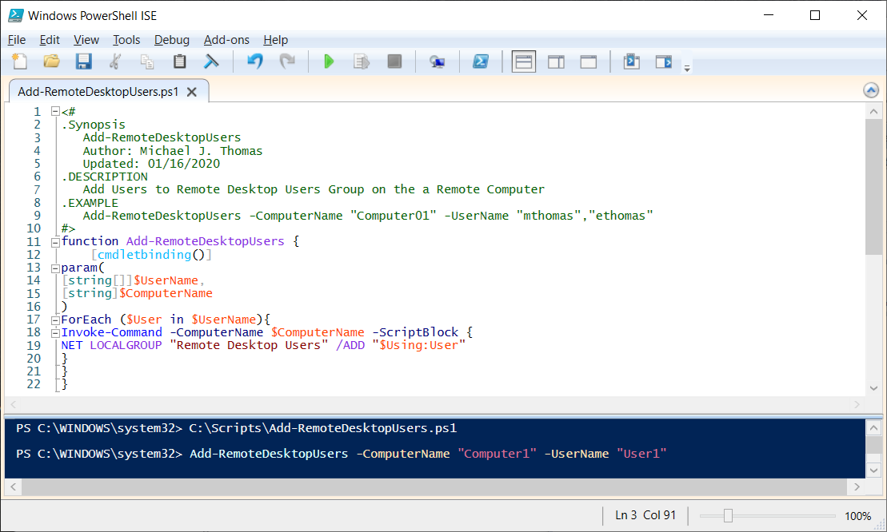Image resolution: width=887 pixels, height=532 pixels.
Task: Clear the console pane with the broom icon
Action: pyautogui.click(x=210, y=61)
